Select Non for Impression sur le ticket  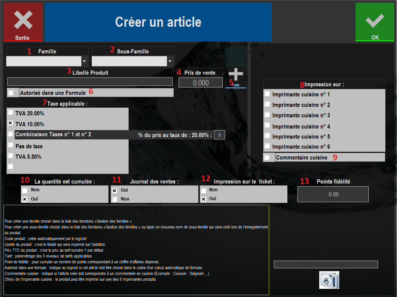tap(203, 191)
